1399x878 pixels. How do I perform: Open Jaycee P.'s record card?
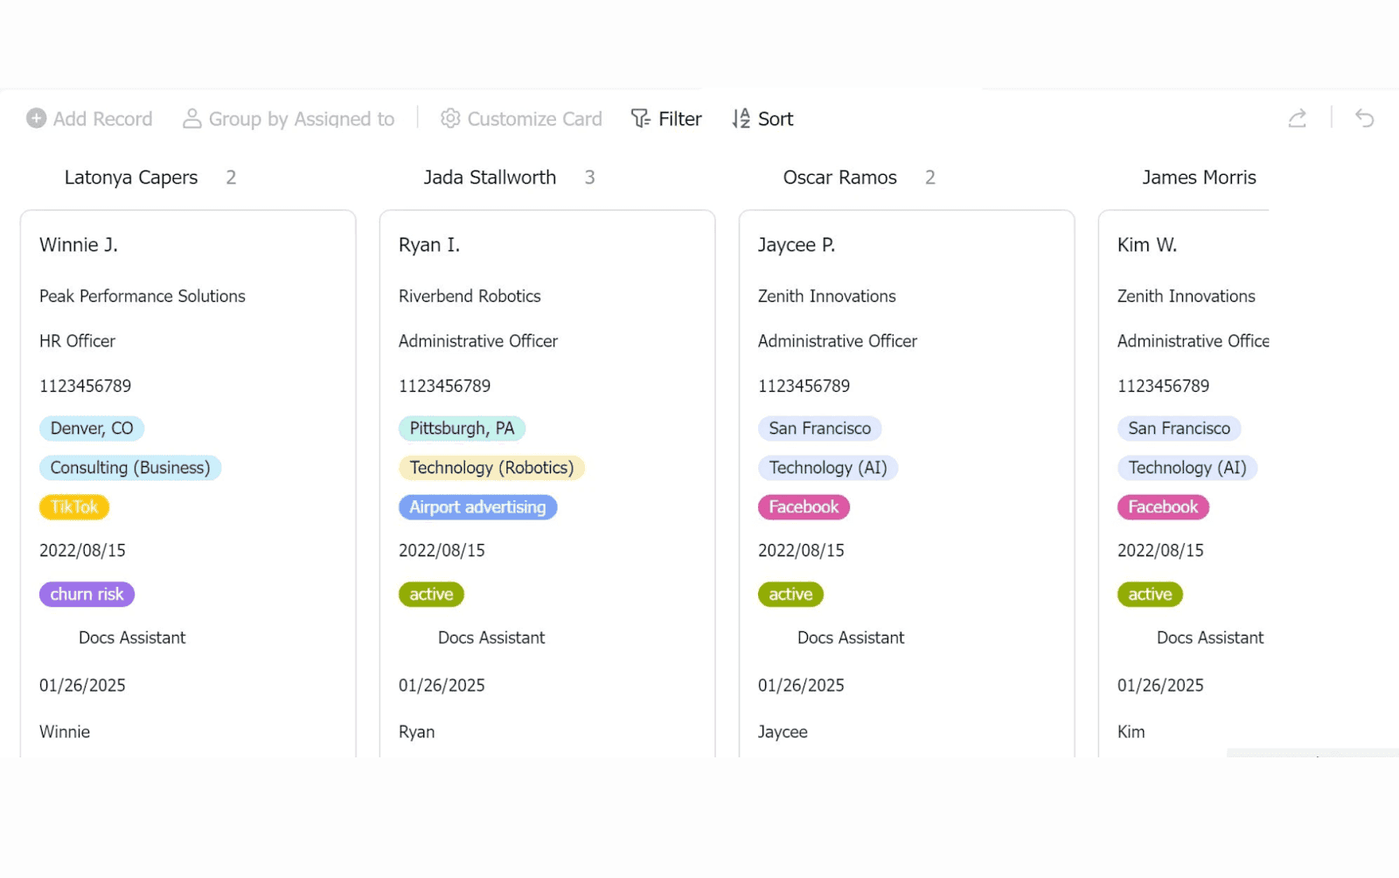pyautogui.click(x=796, y=245)
